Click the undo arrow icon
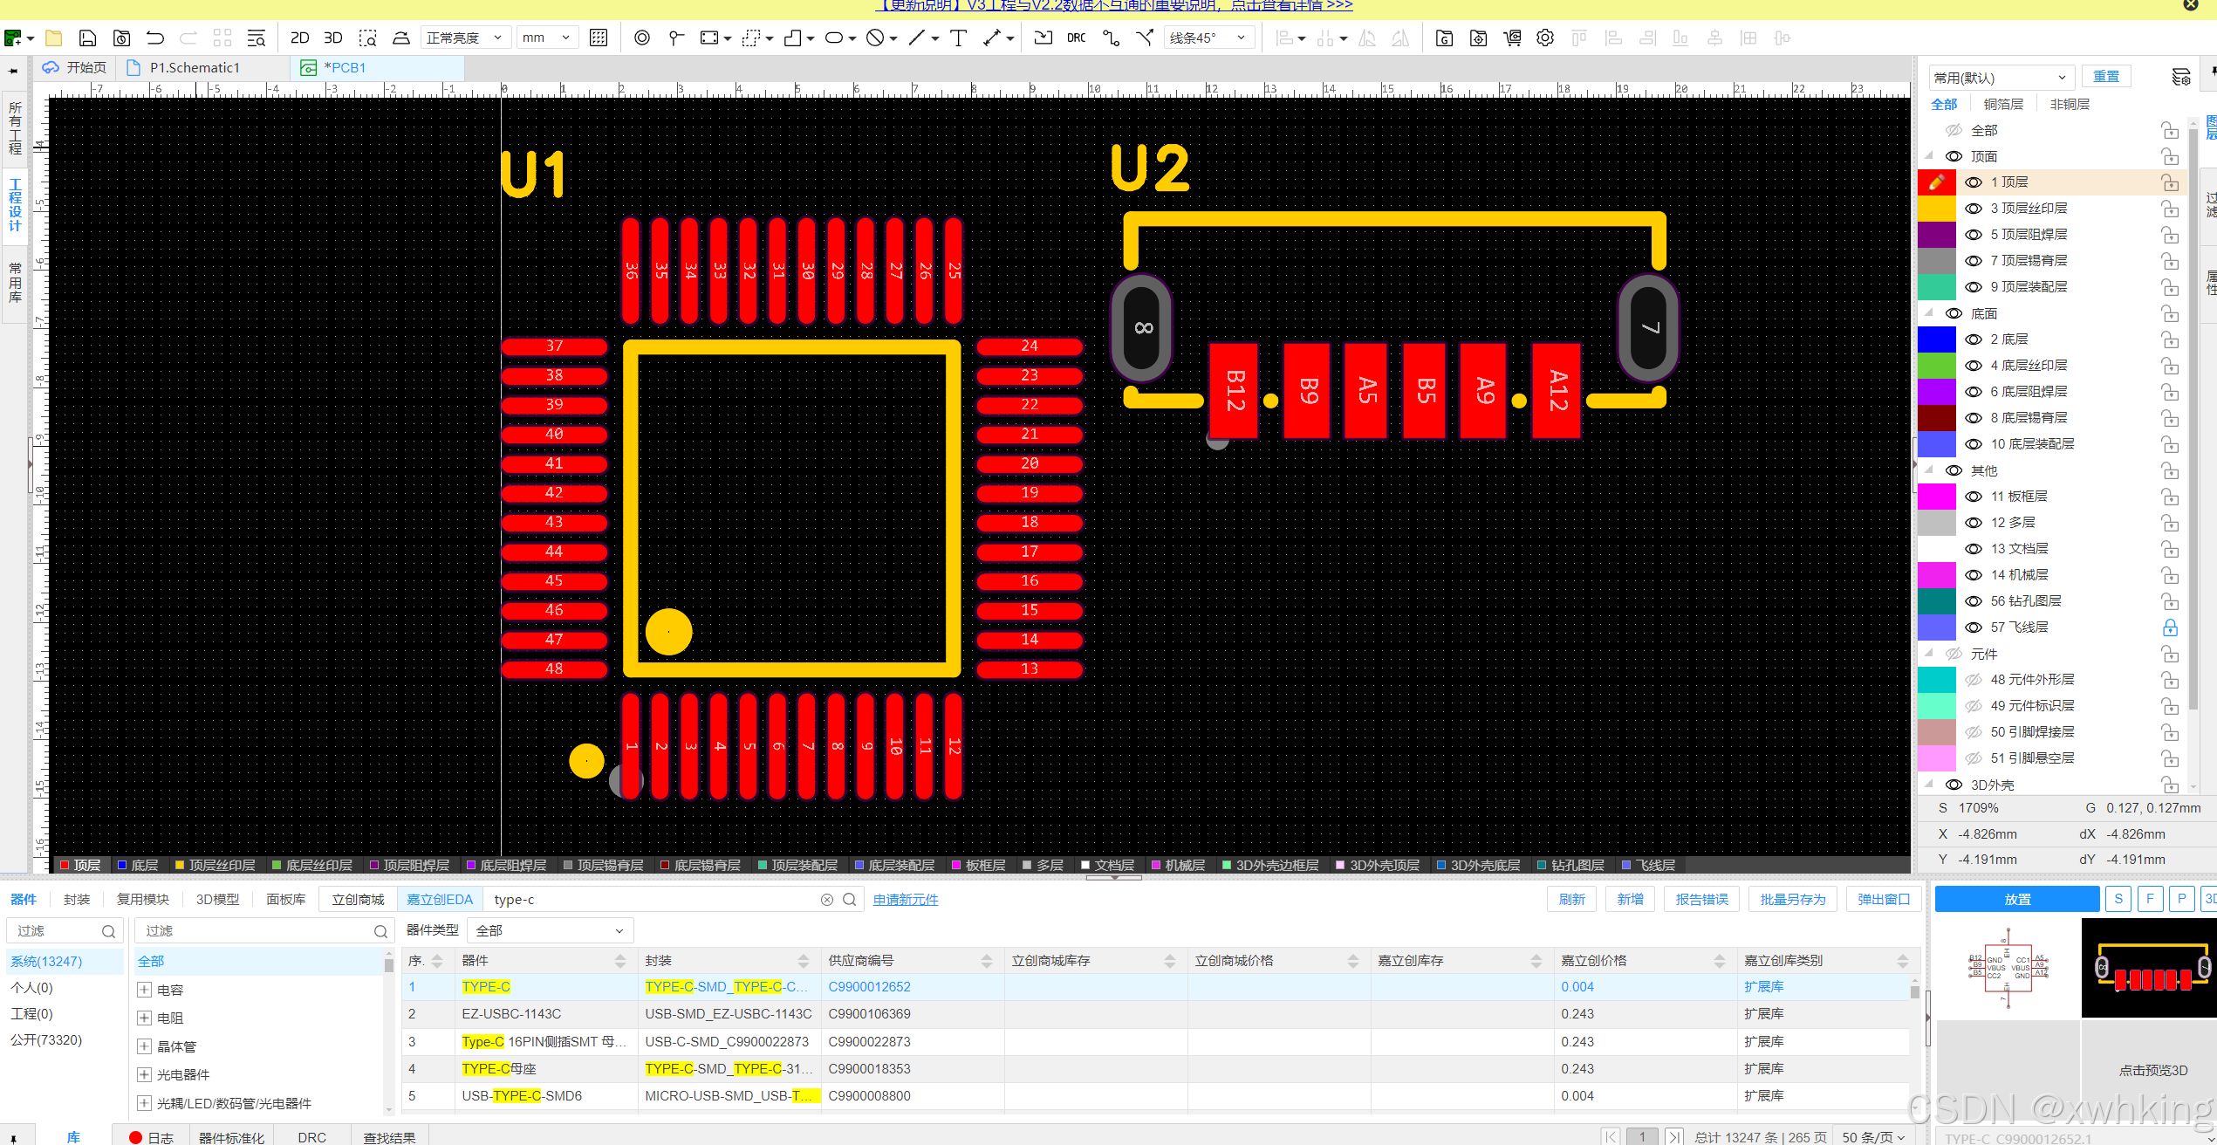Image resolution: width=2217 pixels, height=1145 pixels. tap(154, 38)
